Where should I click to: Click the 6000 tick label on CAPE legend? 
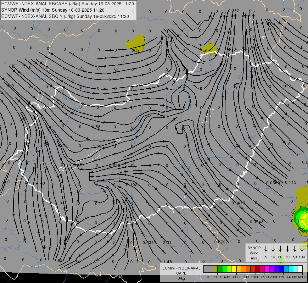click(302, 277)
